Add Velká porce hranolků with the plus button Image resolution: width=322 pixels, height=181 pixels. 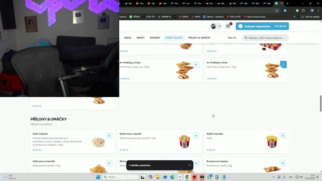coord(109,163)
